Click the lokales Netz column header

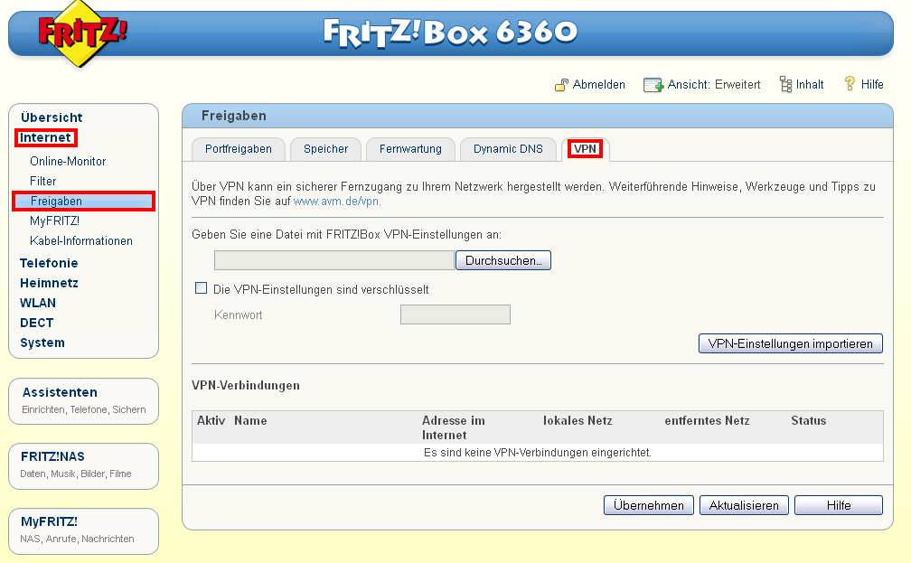(578, 420)
